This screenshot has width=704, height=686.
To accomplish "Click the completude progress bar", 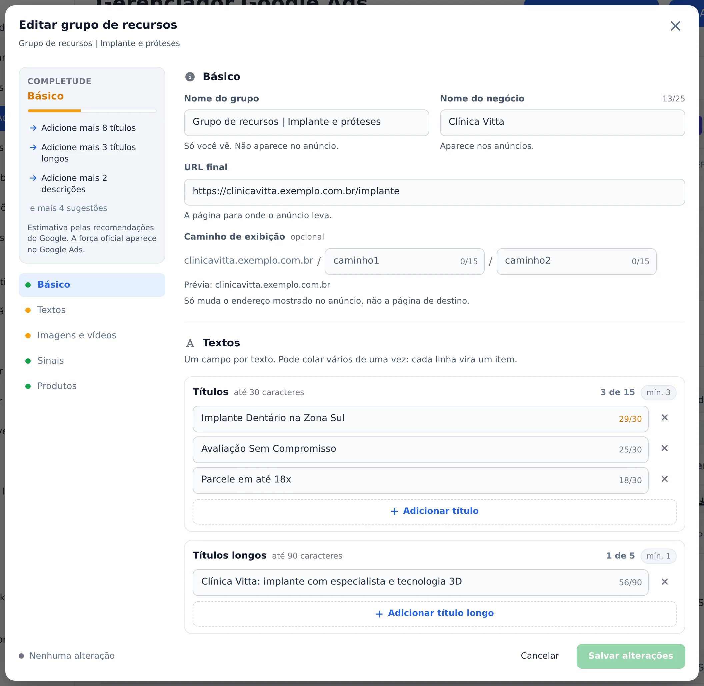I will click(92, 111).
